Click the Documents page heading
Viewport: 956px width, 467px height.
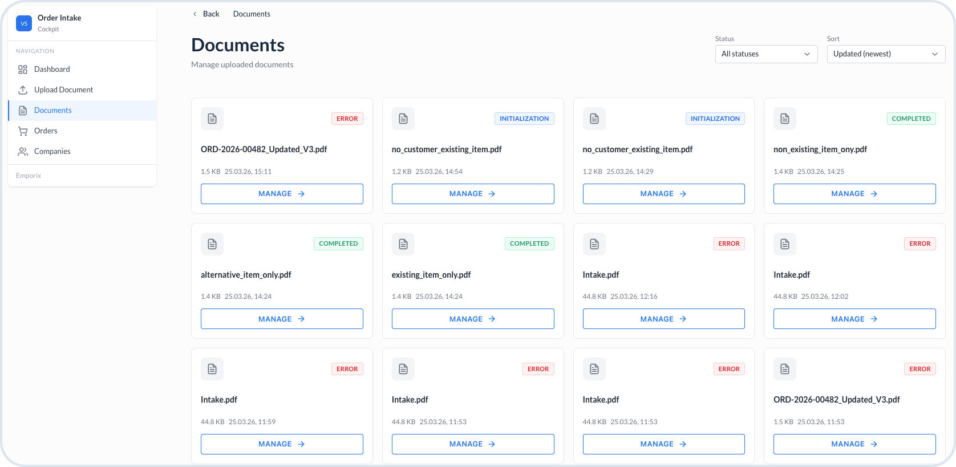click(238, 45)
